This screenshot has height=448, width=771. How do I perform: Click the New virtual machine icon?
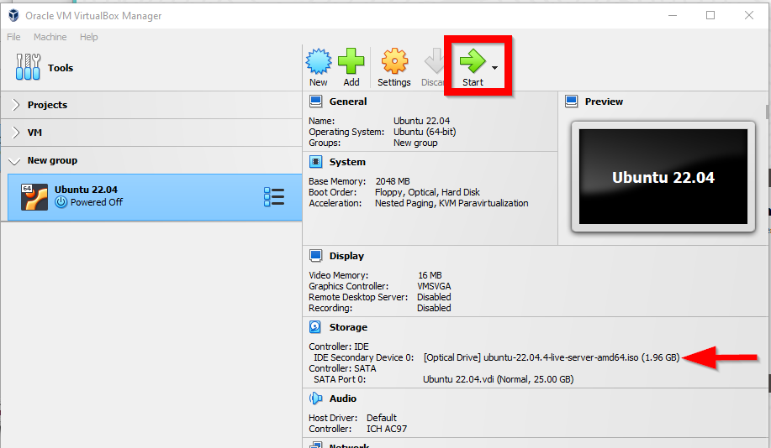pos(319,61)
